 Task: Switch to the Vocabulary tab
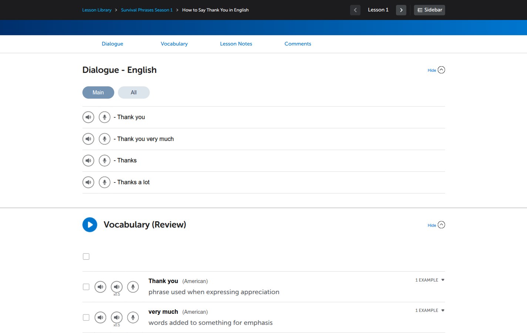click(174, 44)
